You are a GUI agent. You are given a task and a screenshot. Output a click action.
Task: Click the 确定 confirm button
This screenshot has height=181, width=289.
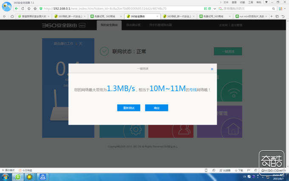[156, 108]
